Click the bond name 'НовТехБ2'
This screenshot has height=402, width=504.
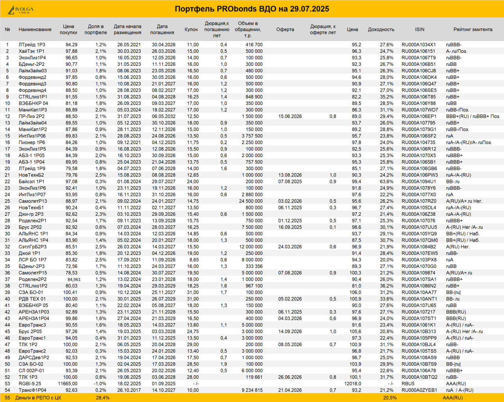31,175
